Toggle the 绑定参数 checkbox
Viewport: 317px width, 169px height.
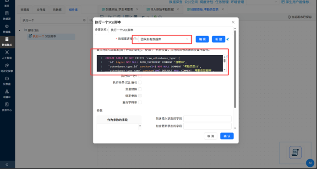(140, 95)
